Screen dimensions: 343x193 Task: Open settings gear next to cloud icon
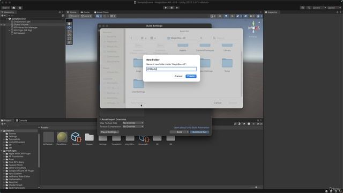pos(20,8)
